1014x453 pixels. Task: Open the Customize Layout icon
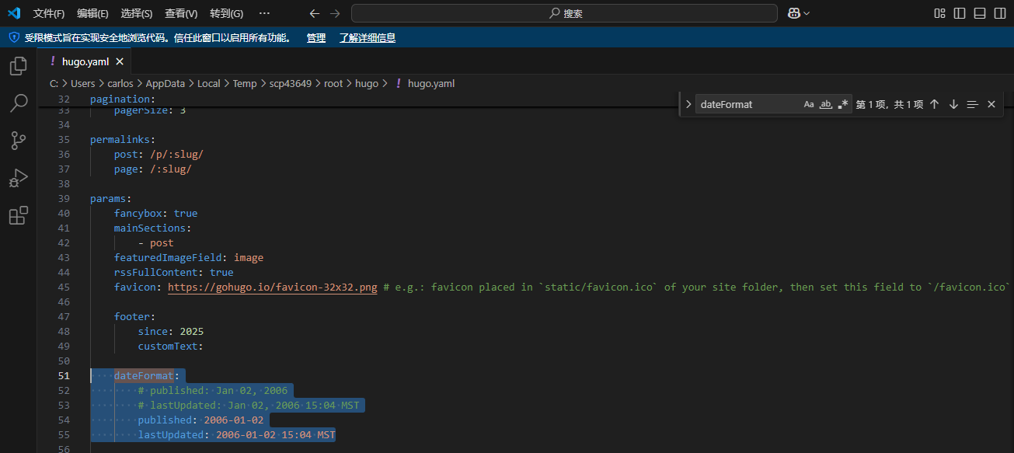tap(940, 13)
